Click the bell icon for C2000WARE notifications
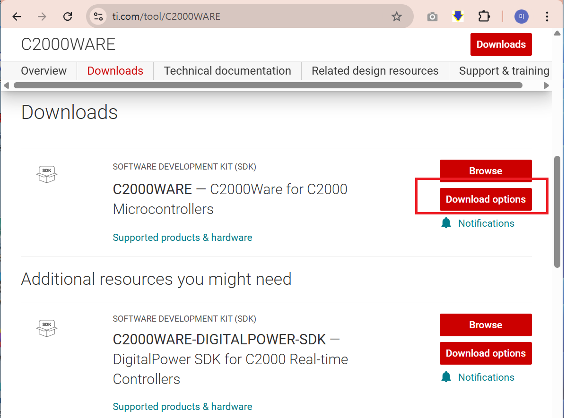This screenshot has height=418, width=566. pos(446,223)
